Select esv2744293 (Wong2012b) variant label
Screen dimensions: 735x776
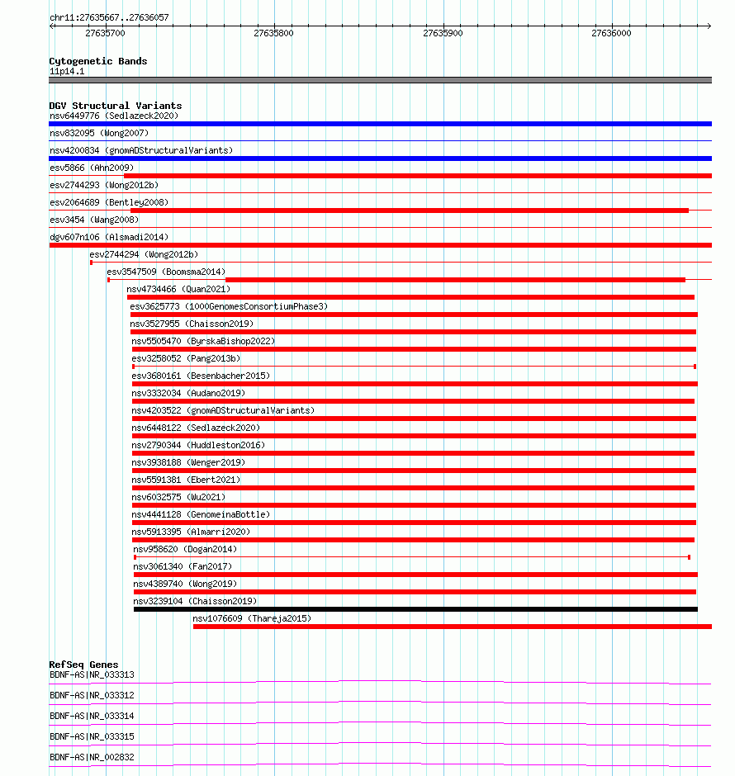point(104,185)
